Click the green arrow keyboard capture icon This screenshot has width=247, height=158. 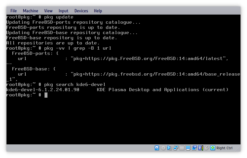213,148
